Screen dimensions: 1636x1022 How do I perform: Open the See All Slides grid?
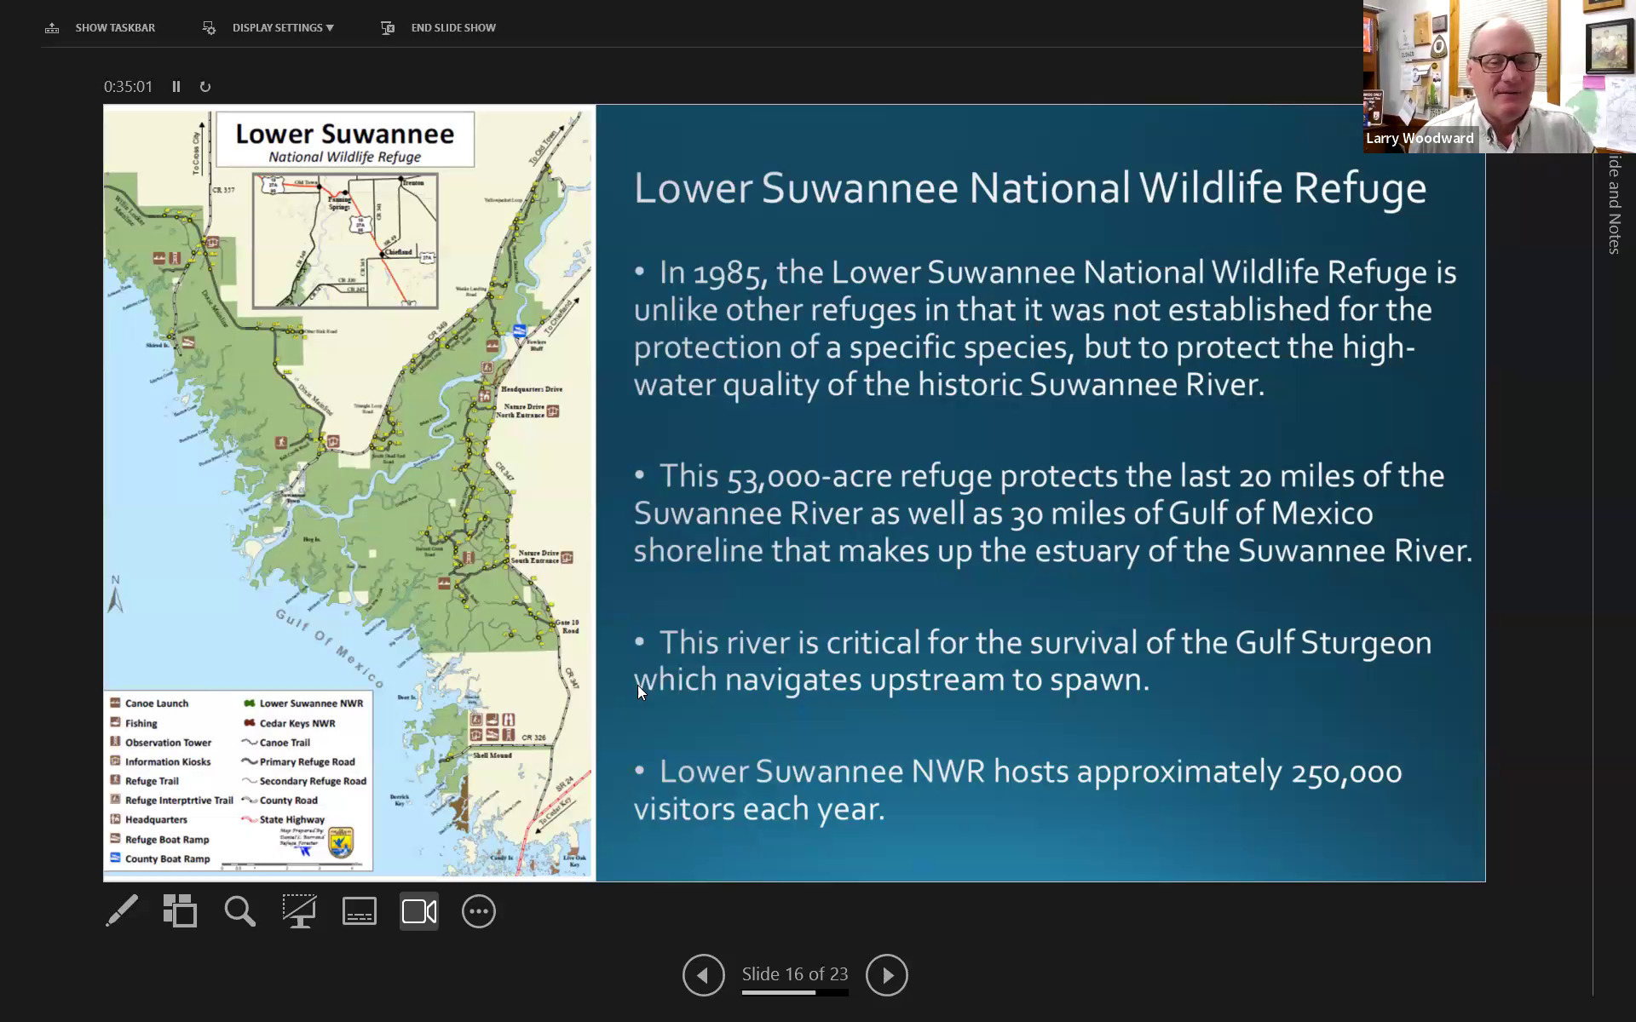tap(181, 911)
